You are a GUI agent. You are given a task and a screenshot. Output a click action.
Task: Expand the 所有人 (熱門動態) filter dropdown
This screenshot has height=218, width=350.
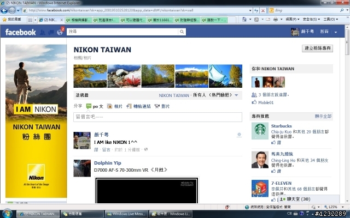pos(236,95)
